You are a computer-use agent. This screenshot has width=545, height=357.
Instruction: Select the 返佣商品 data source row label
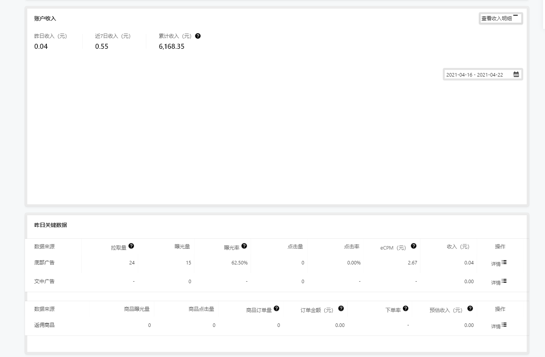pos(45,325)
